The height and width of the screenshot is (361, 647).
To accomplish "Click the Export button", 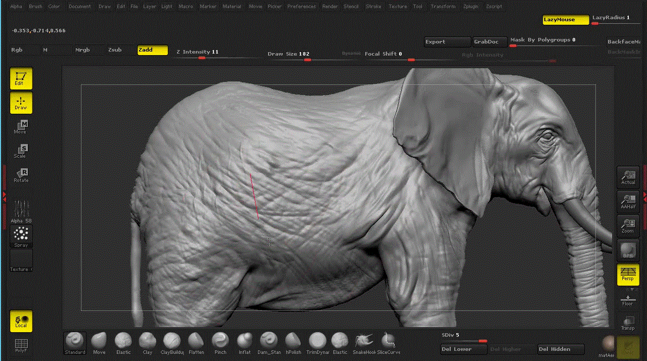I will pyautogui.click(x=447, y=42).
